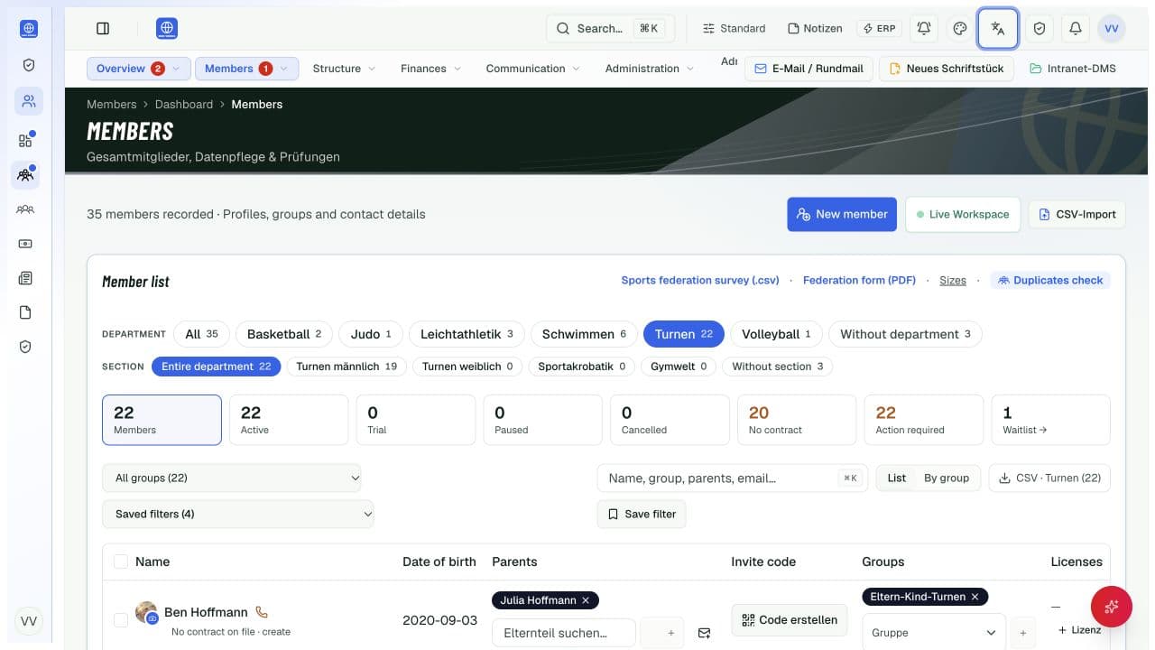Click the Save filter button
The height and width of the screenshot is (650, 1155).
[x=642, y=515]
